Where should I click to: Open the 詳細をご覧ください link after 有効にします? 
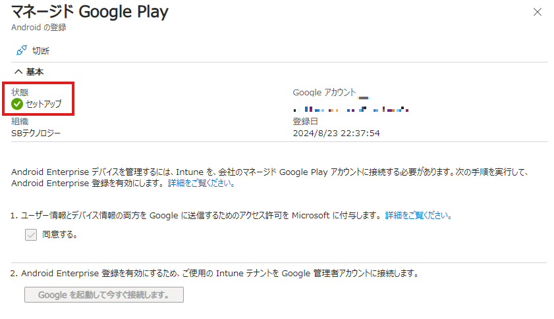[201, 183]
